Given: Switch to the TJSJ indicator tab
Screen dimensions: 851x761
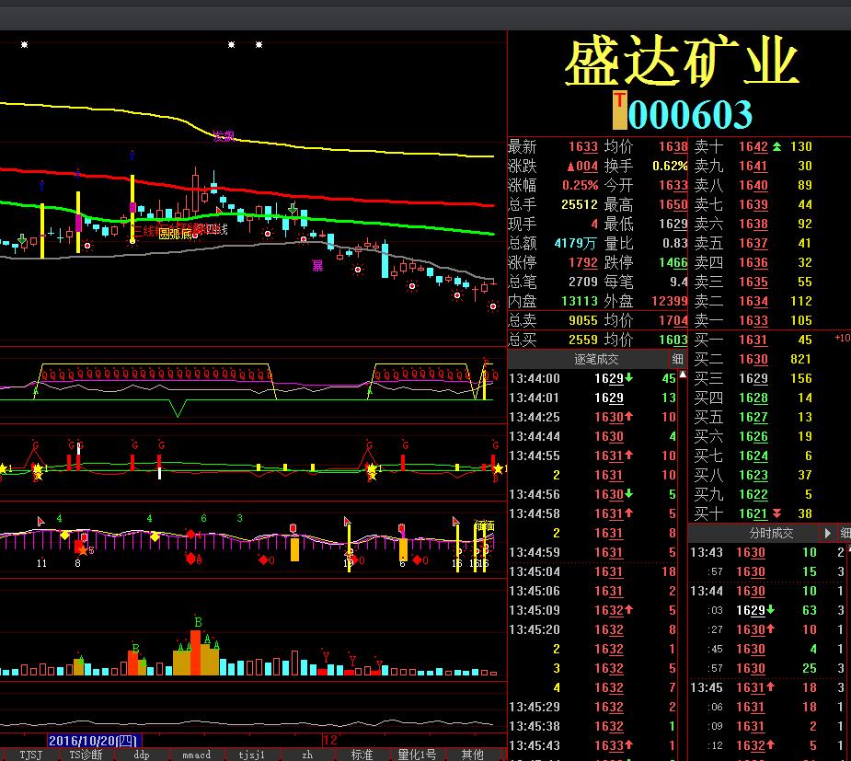Looking at the screenshot, I should (x=30, y=755).
